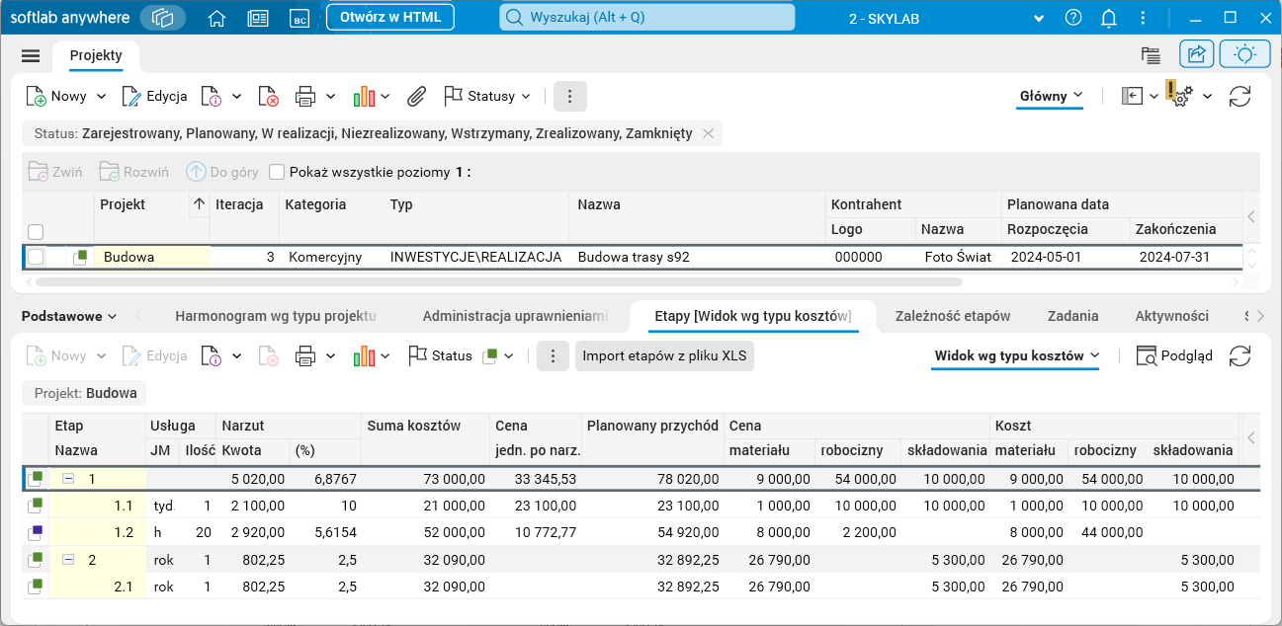Screen dimensions: 1282x626
Task: Open the Zależność etapów tab
Action: [953, 316]
